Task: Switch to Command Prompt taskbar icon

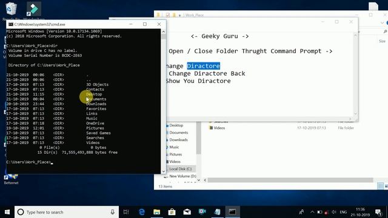Action: (x=232, y=212)
